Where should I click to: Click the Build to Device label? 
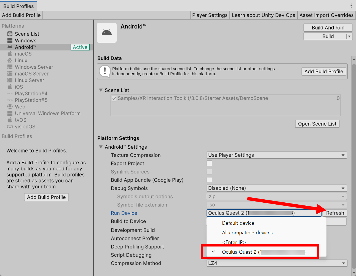[x=128, y=221]
